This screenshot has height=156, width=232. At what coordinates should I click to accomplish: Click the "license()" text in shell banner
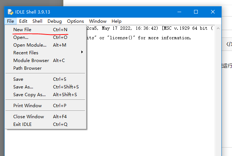[x=121, y=38]
